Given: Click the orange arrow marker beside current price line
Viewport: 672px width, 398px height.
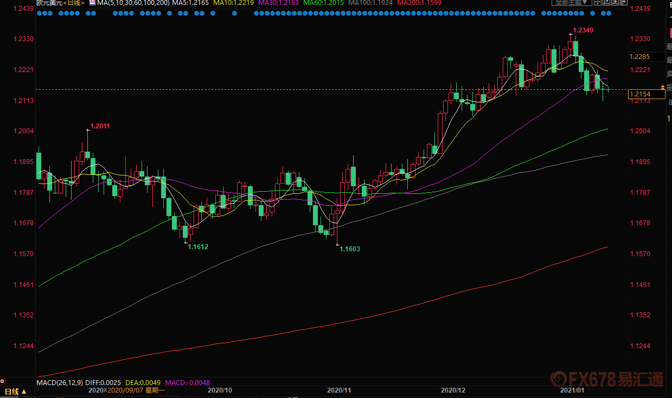Looking at the screenshot, I should click(x=662, y=87).
